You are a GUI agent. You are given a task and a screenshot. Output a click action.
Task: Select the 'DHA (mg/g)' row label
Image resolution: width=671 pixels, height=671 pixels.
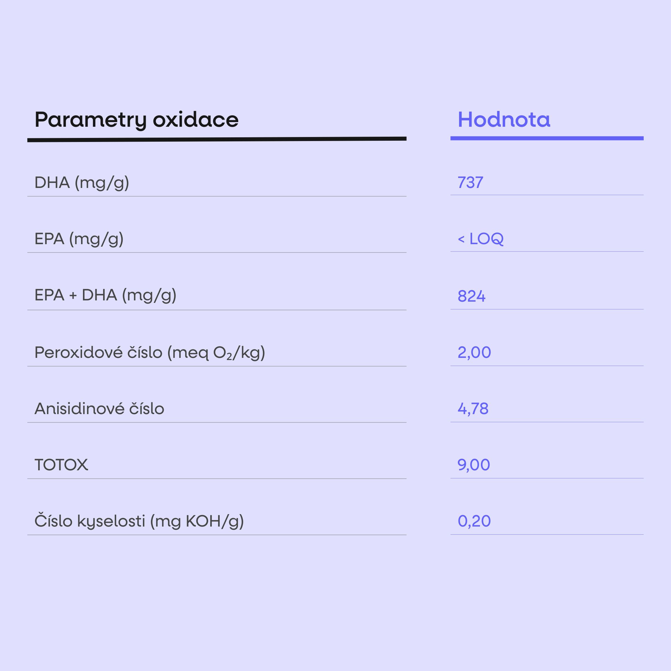(82, 183)
